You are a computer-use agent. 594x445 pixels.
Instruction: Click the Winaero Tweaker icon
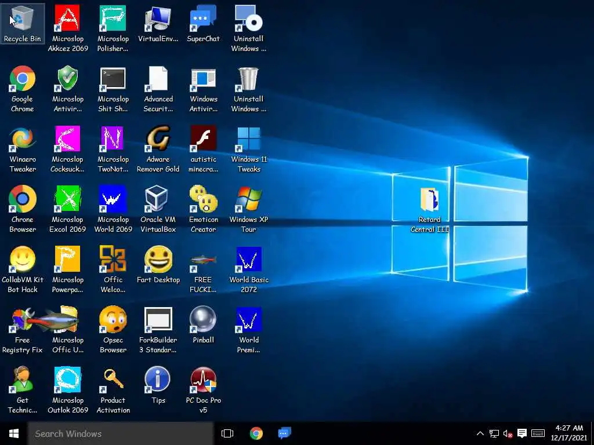23,149
